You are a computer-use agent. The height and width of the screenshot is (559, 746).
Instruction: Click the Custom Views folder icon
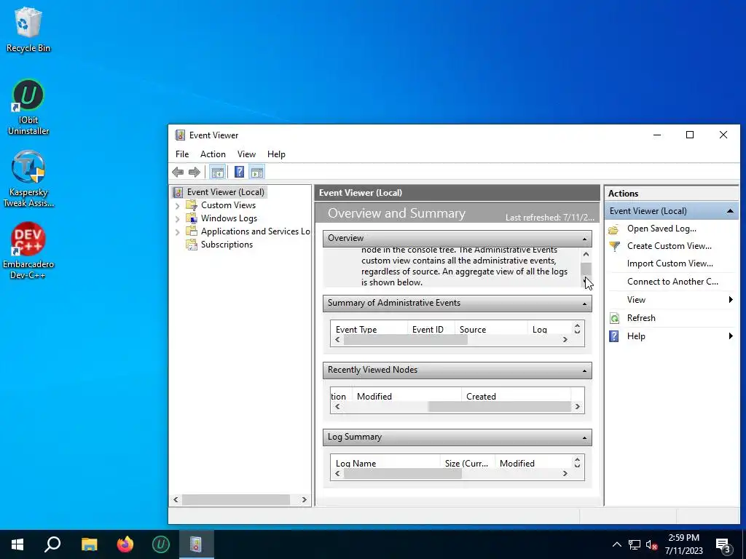pos(192,205)
